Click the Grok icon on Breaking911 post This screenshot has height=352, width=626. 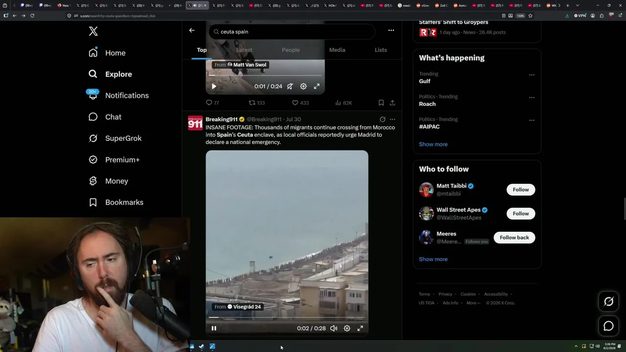pyautogui.click(x=382, y=119)
